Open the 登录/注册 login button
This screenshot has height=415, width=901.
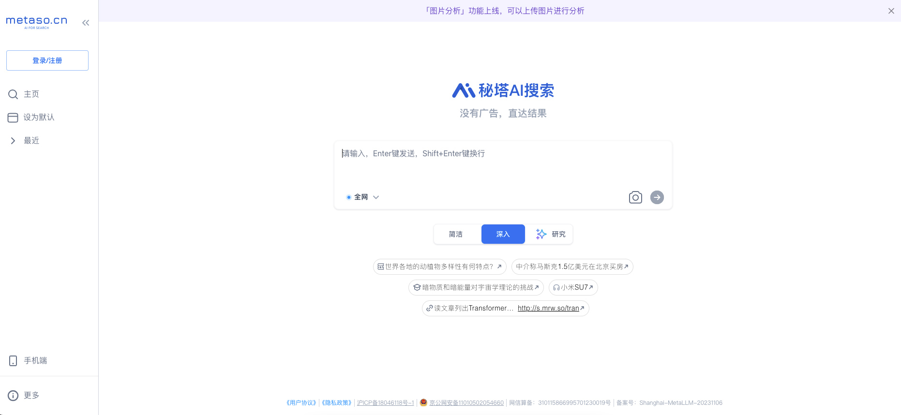[x=47, y=60]
